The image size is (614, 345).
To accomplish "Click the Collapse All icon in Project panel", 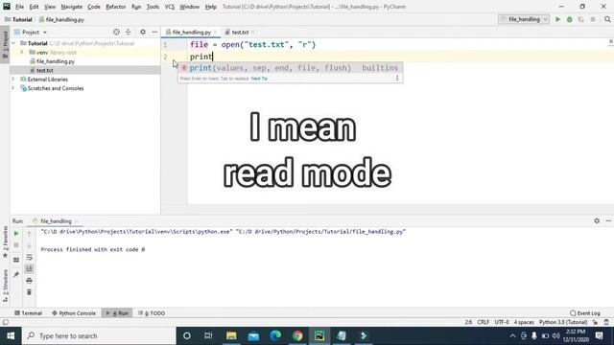I will pyautogui.click(x=128, y=32).
